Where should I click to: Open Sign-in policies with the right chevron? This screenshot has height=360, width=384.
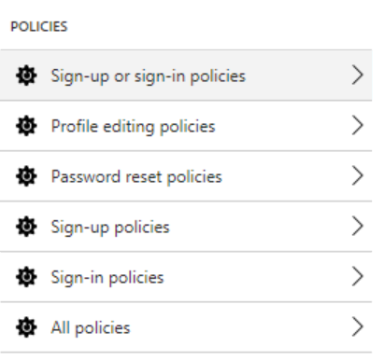pos(358,276)
